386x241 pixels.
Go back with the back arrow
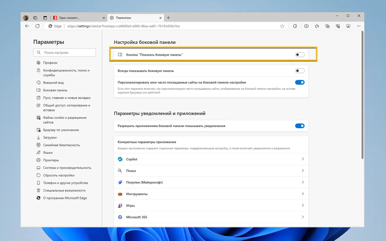tap(27, 26)
